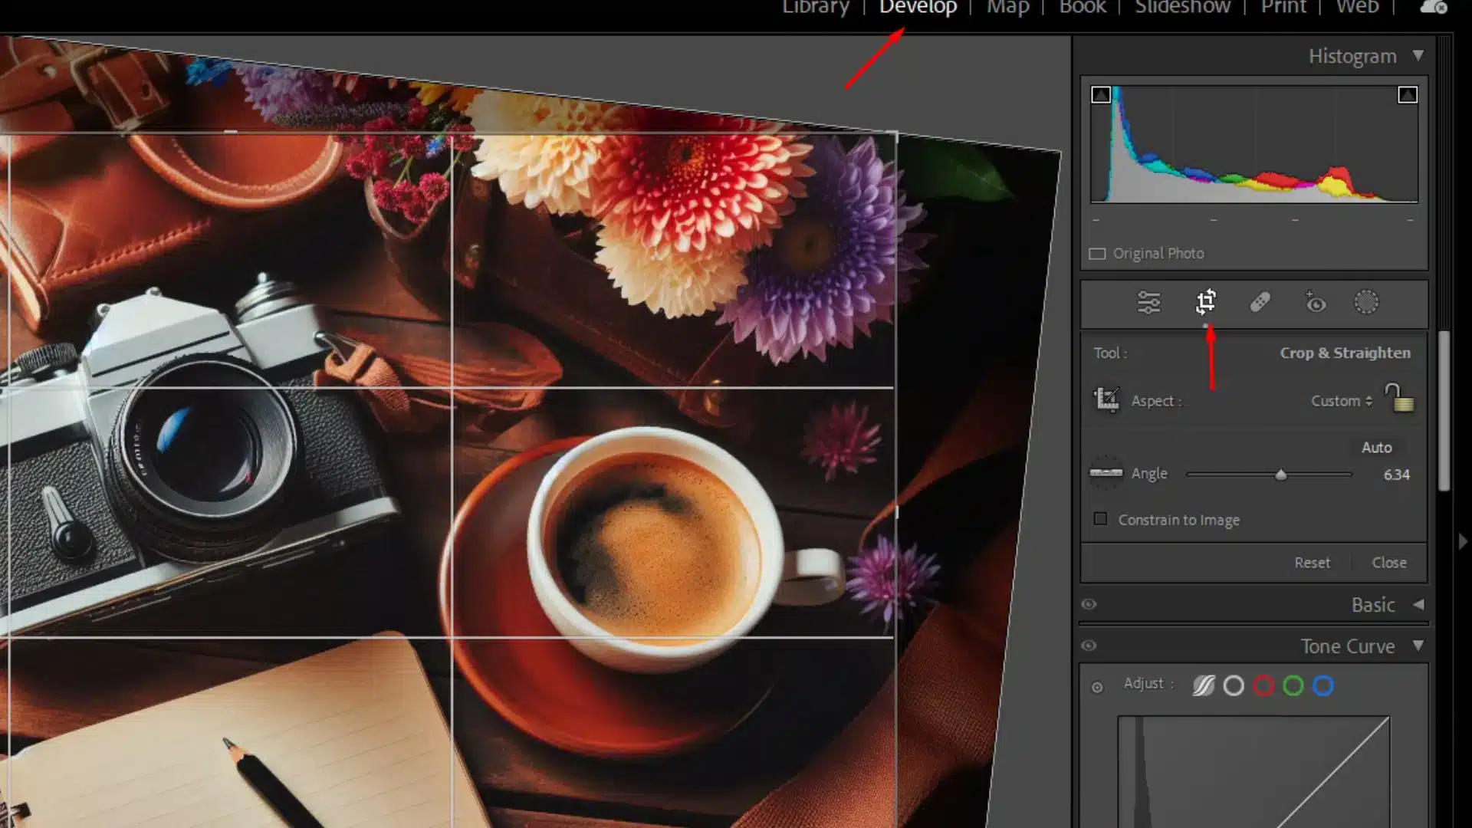Open the Aspect Custom dropdown
1472x828 pixels.
click(1341, 401)
